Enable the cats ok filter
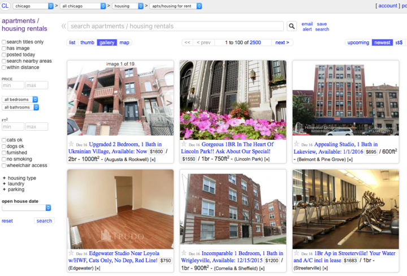This screenshot has height=276, width=407. click(x=4, y=140)
